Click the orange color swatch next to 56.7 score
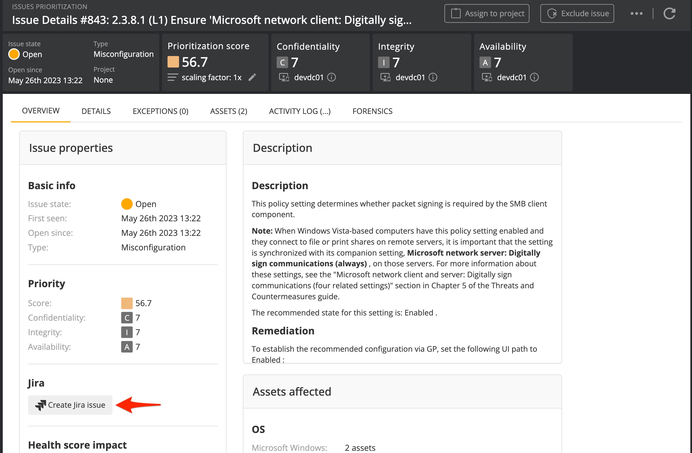This screenshot has height=453, width=692. pos(174,62)
